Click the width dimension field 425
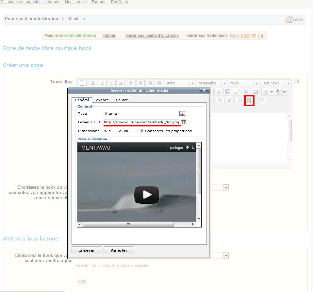The width and height of the screenshot is (313, 292). click(110, 131)
